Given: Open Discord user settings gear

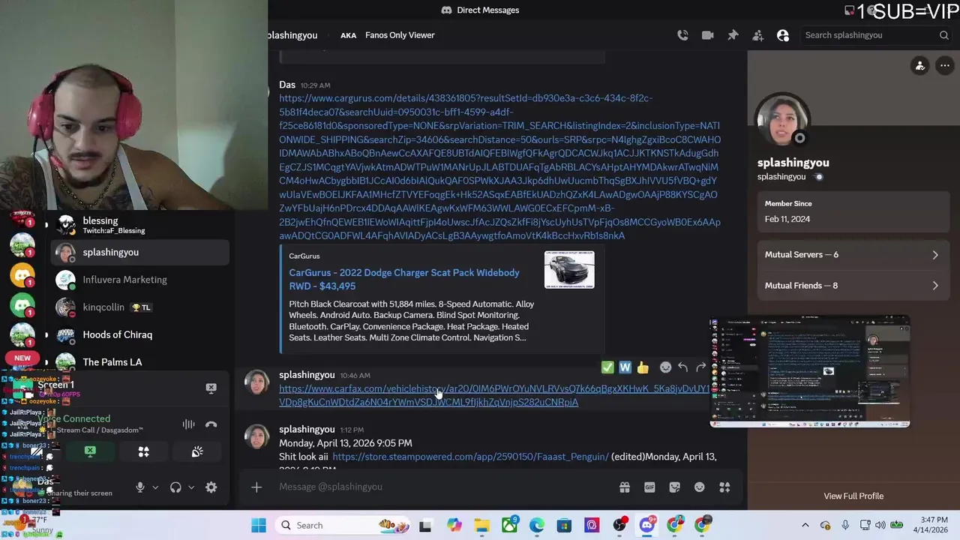Looking at the screenshot, I should [211, 487].
